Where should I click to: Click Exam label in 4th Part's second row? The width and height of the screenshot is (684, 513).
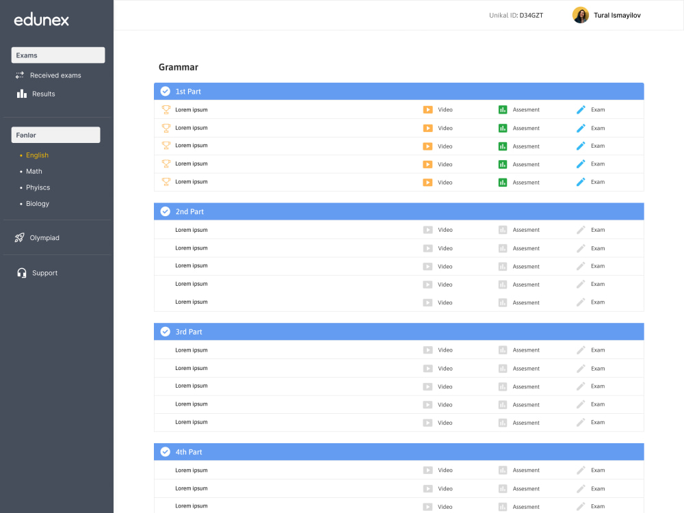(598, 488)
